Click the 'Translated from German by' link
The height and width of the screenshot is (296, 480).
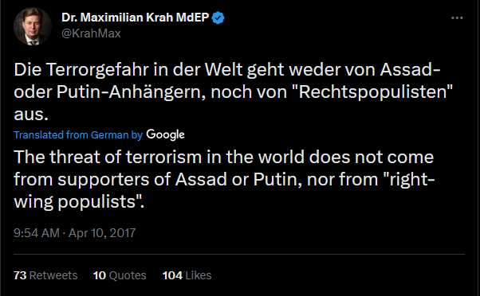click(78, 134)
